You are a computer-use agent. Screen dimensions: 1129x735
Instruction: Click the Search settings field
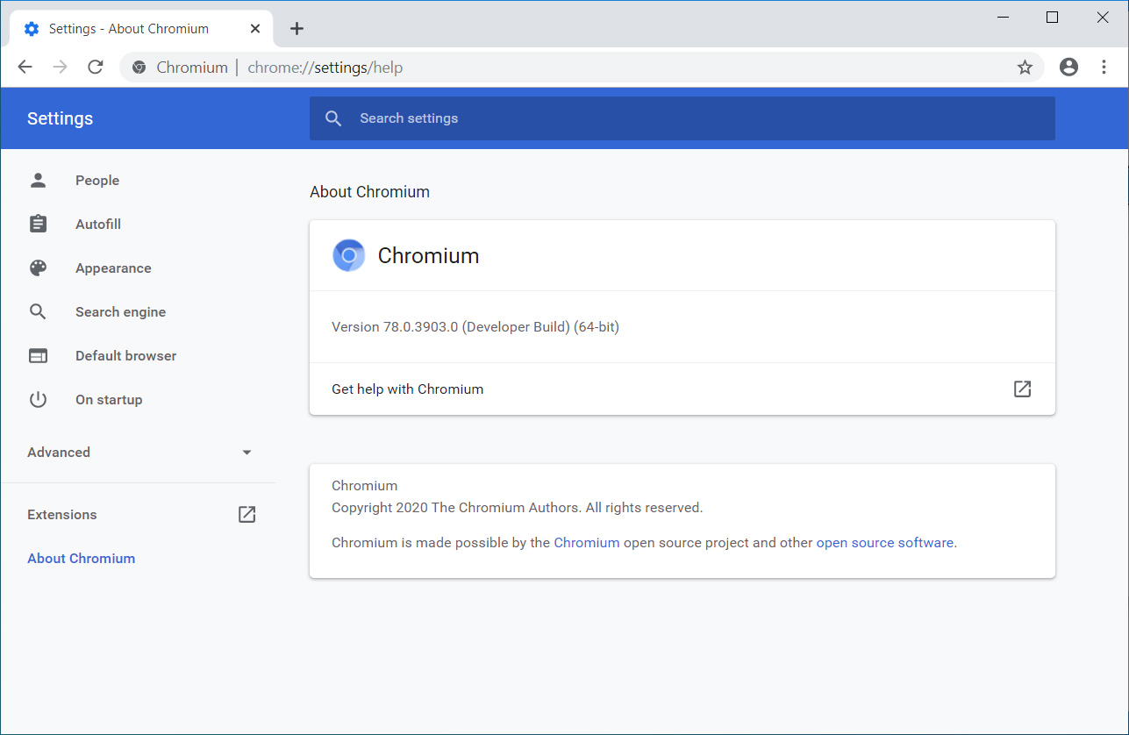(526, 118)
